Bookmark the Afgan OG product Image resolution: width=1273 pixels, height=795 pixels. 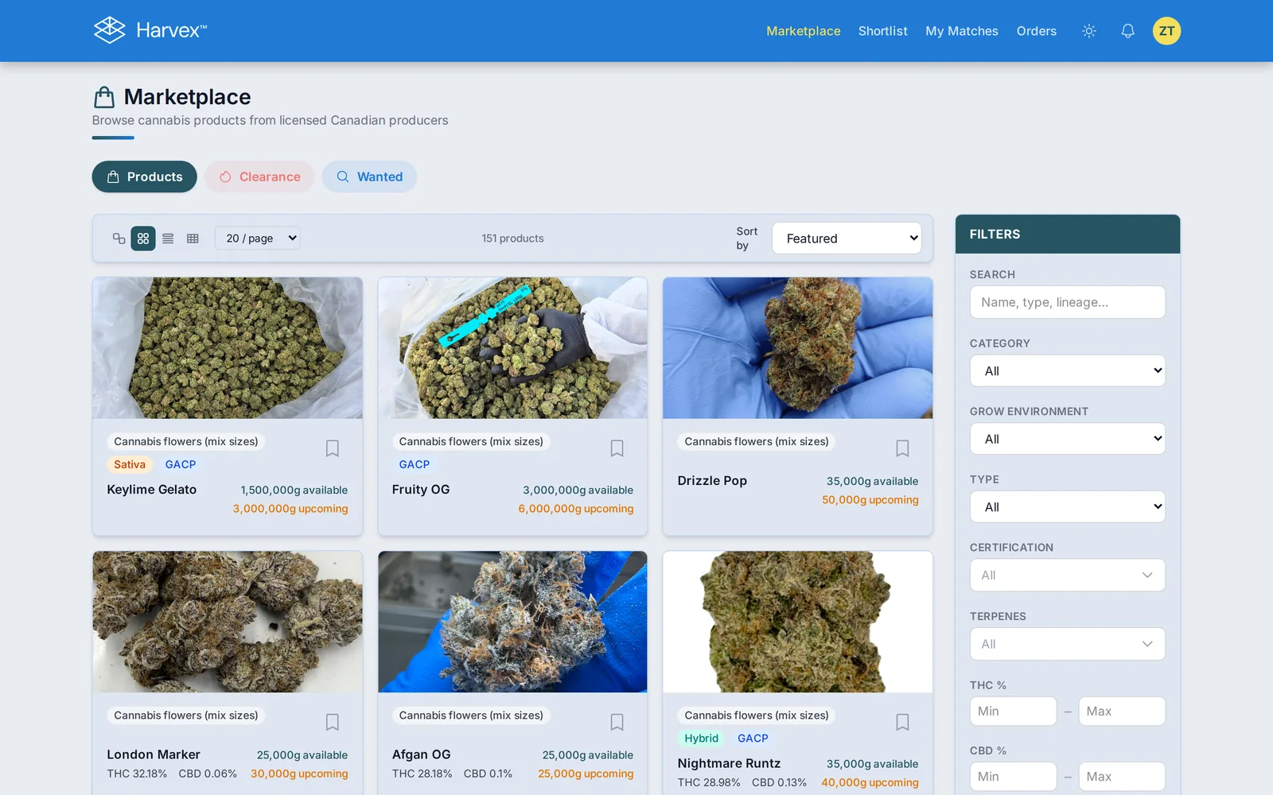point(617,722)
